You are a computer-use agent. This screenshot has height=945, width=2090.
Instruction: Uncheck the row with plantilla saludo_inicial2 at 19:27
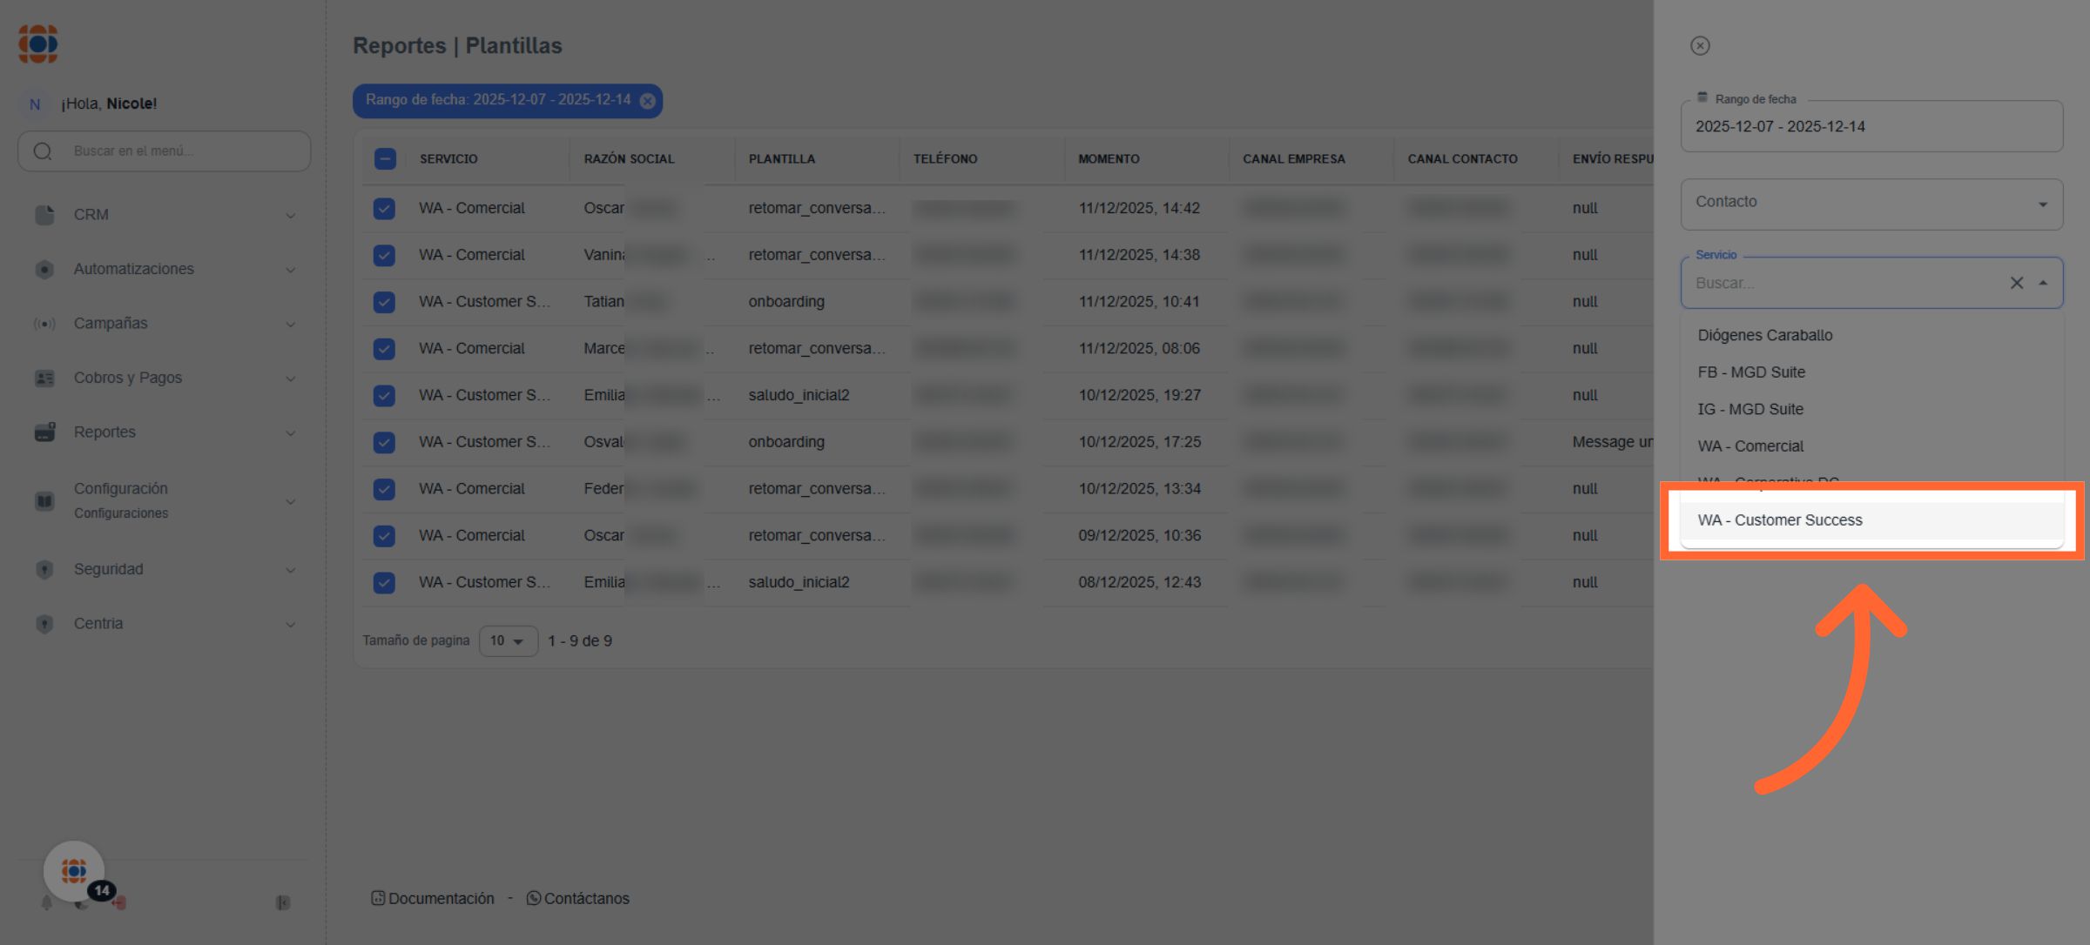tap(384, 396)
